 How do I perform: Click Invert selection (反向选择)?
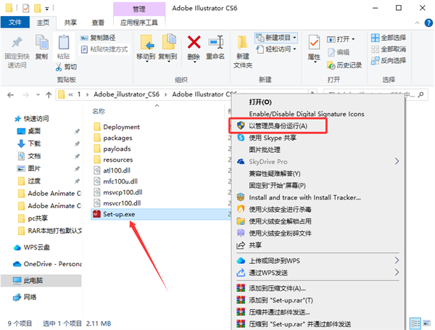(x=389, y=60)
